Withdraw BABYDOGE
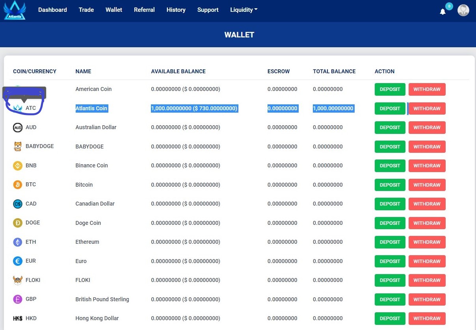This screenshot has height=330, width=476. 427,147
